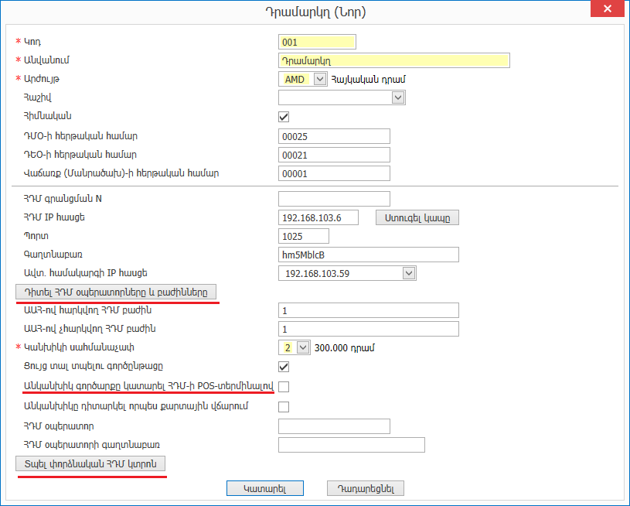Toggle the Հիմնական checkbox
This screenshot has width=630, height=506.
(284, 117)
